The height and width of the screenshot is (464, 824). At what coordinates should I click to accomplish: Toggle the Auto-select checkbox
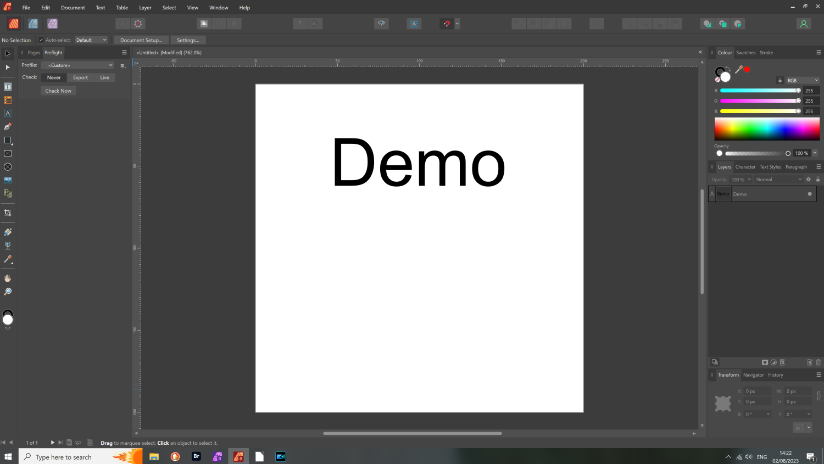41,40
